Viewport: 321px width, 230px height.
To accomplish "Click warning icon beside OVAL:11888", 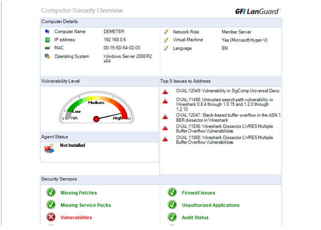I will 165,139.
